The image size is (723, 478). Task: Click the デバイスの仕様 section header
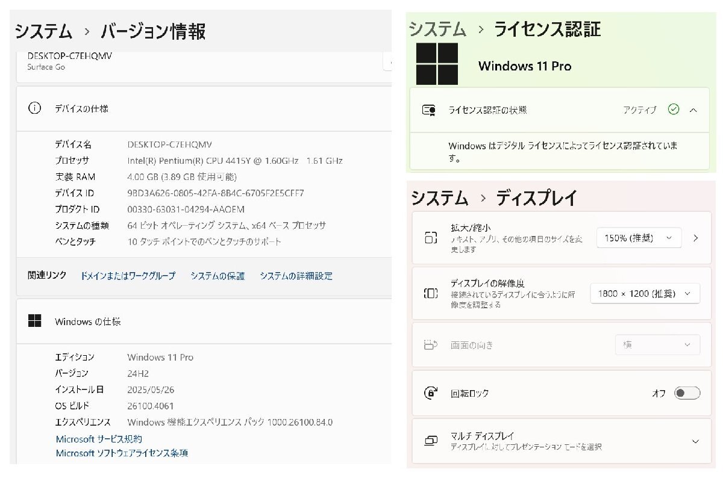pos(204,108)
